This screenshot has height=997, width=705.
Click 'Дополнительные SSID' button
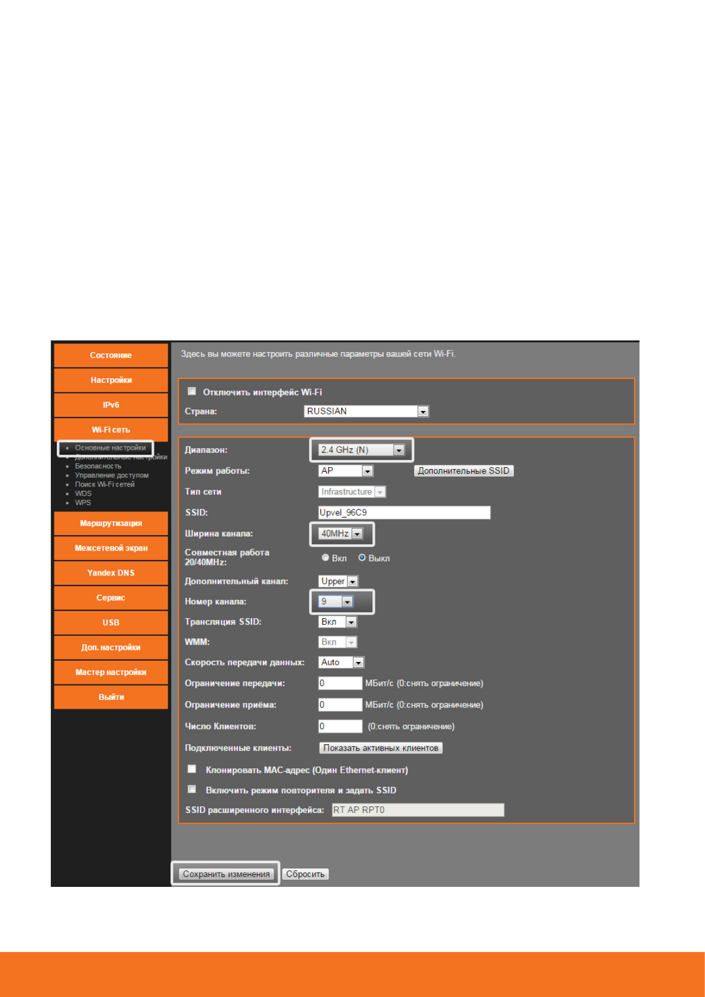463,471
